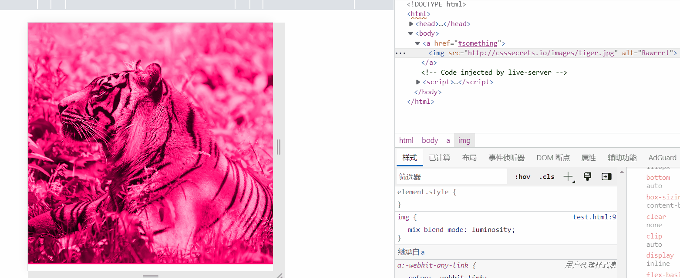Open the 属性 tab
Screen dimensions: 680x278
(589, 158)
